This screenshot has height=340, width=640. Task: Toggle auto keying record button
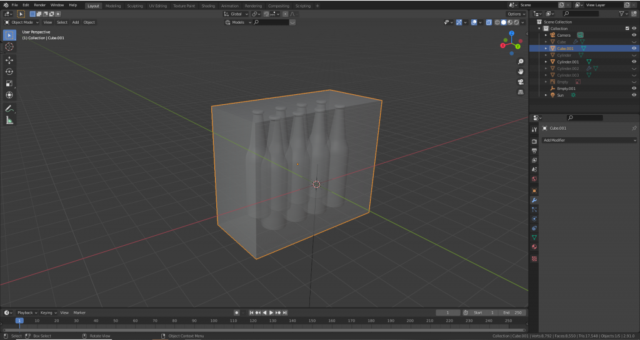tap(236, 313)
